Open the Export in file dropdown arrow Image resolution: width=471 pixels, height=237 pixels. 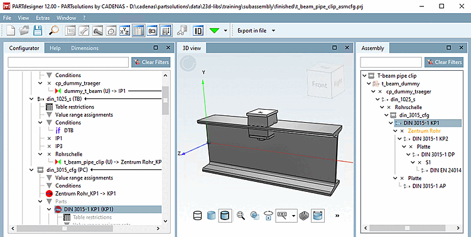click(x=273, y=31)
